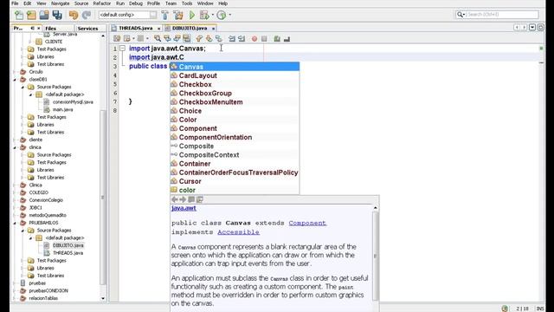Click the Profile Project clock icon

coord(222,15)
